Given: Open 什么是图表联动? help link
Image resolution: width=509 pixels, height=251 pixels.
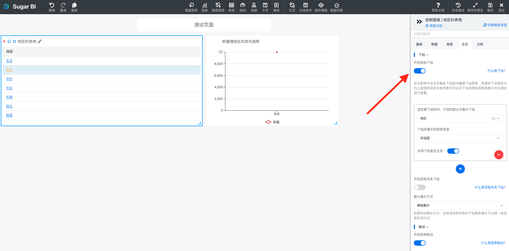Looking at the screenshot, I should tap(493, 243).
